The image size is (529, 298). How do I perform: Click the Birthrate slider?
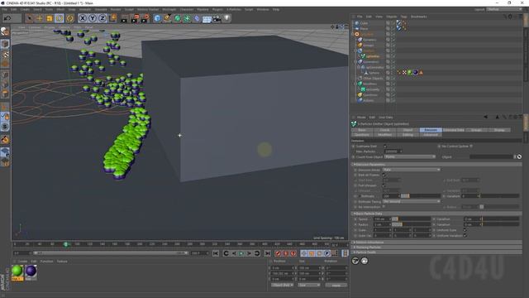pos(421,196)
